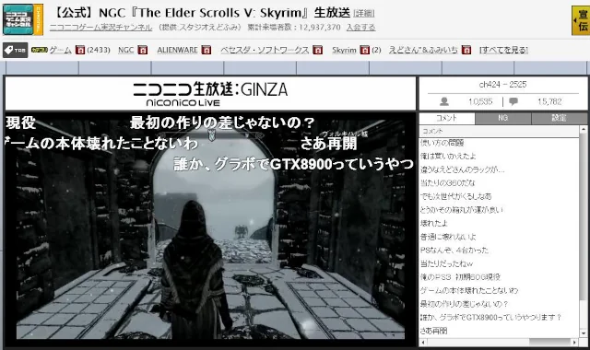Open dictionary icon beside えどさん&ふみいち
Screen dimensions: 590x350
[x=466, y=50]
